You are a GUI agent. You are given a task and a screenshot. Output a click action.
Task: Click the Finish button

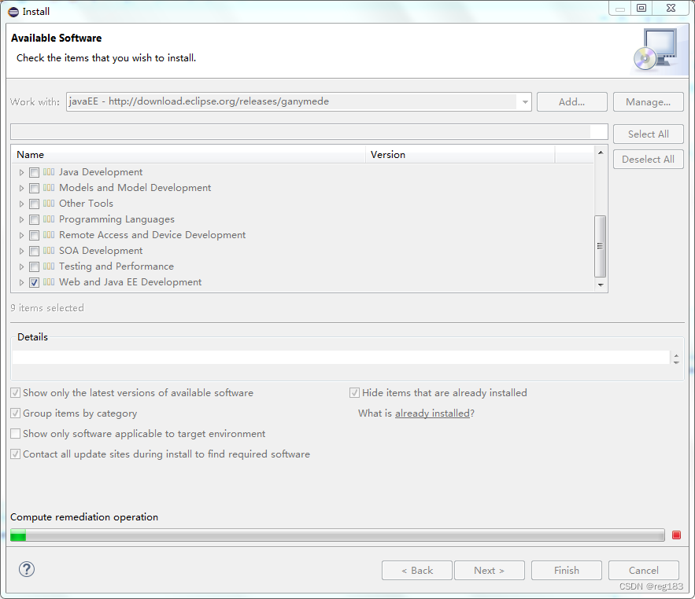(x=567, y=570)
